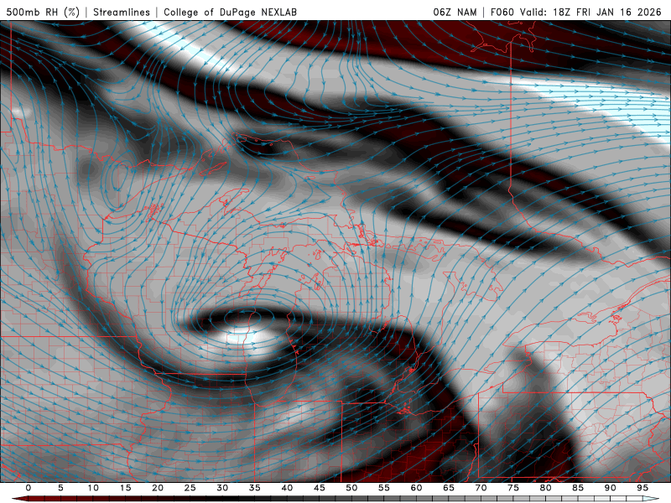Click the colorbar label "75"
This screenshot has height=503, width=671.
[513, 488]
